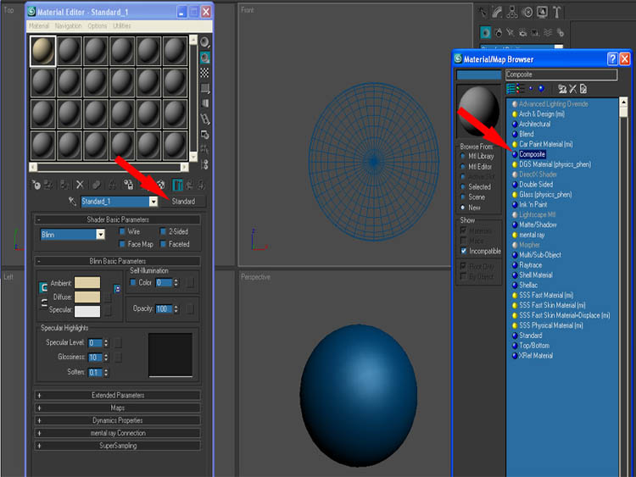Toggle the checkered Background icon
This screenshot has height=477, width=636.
pyautogui.click(x=204, y=73)
